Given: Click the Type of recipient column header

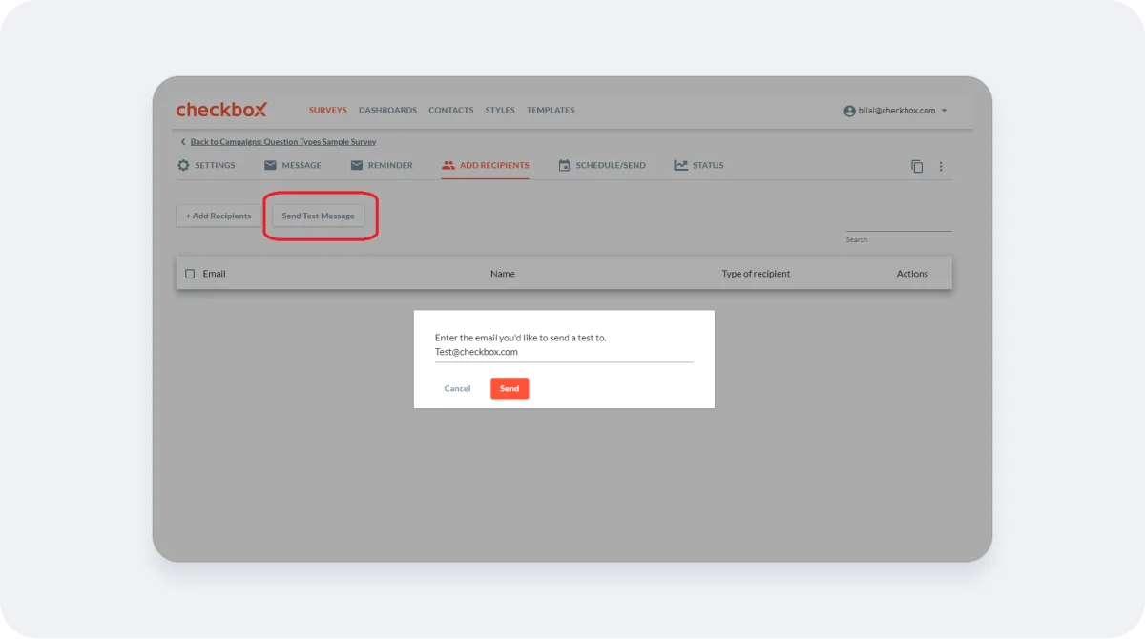Looking at the screenshot, I should click(x=756, y=274).
